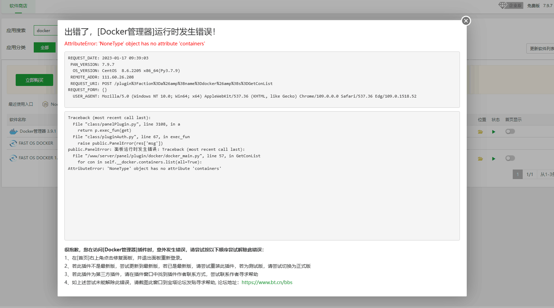Focus the docker search input field
This screenshot has width=554, height=308.
click(46, 30)
